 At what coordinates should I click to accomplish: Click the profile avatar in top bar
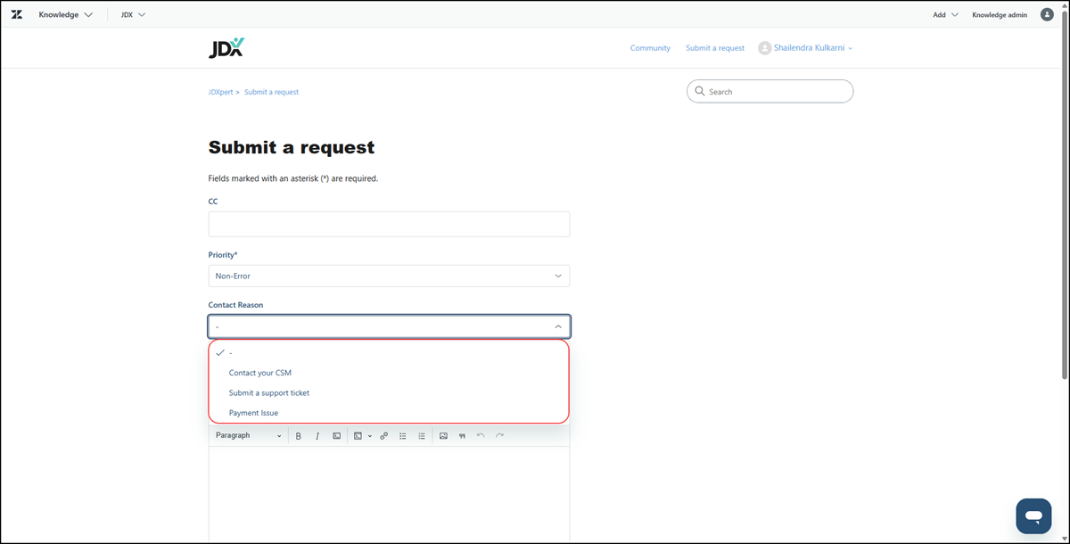1047,14
